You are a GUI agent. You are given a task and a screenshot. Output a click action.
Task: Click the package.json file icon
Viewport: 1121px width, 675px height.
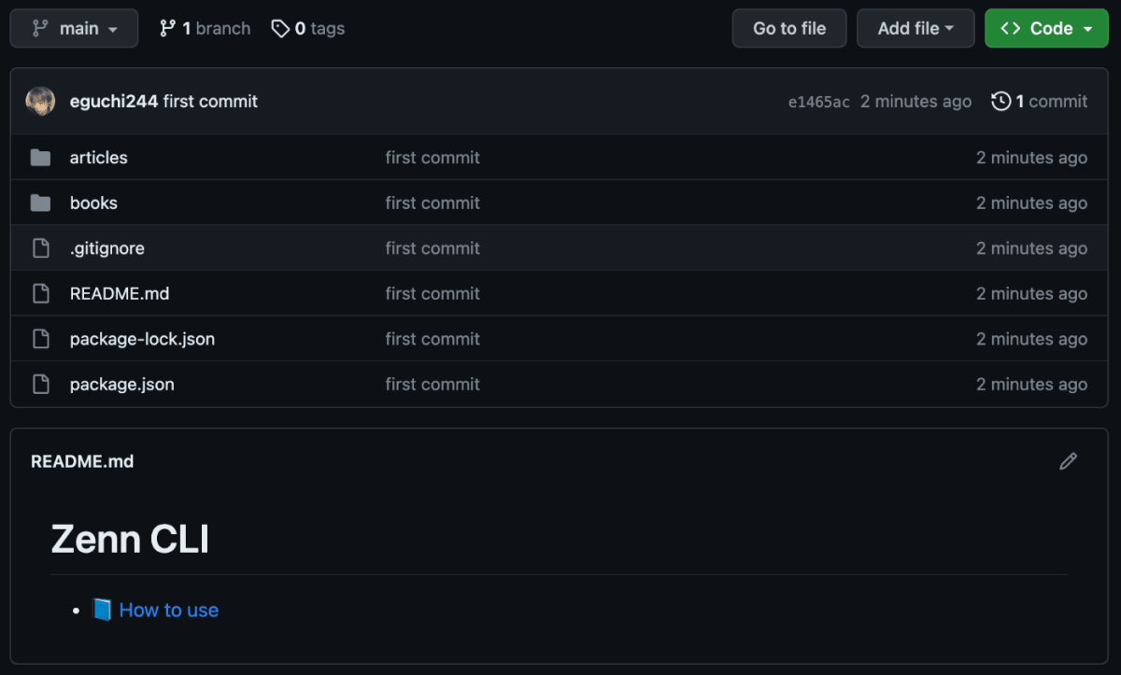(x=40, y=384)
